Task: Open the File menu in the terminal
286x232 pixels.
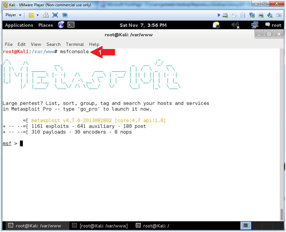Action: (x=8, y=44)
